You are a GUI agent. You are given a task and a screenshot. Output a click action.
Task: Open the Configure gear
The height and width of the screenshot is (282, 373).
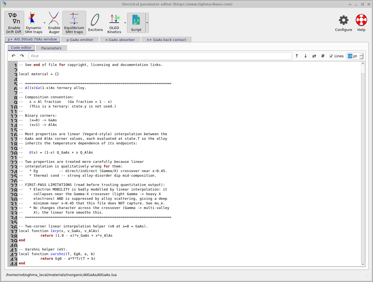344,23
